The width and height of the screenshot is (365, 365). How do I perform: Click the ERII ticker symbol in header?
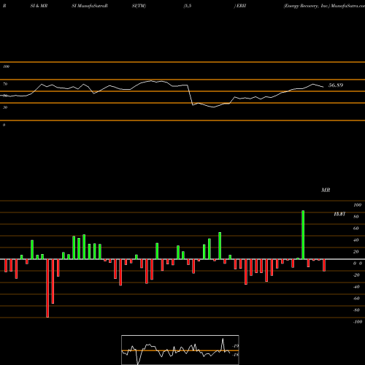241,6
